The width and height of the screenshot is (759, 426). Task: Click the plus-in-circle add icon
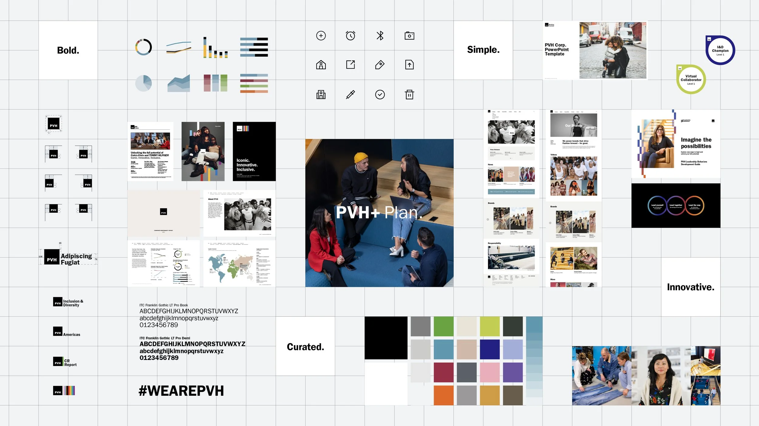[321, 36]
